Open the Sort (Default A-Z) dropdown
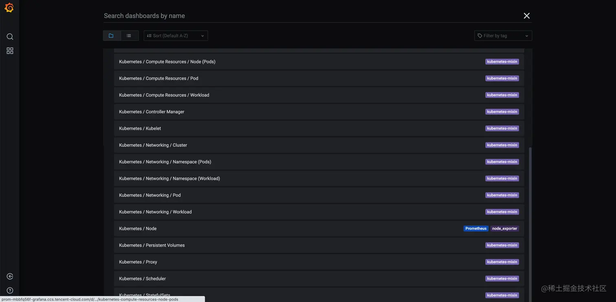Image resolution: width=616 pixels, height=302 pixels. (x=176, y=36)
